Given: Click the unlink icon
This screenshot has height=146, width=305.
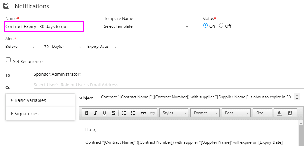Looking at the screenshot, I should 152,113.
